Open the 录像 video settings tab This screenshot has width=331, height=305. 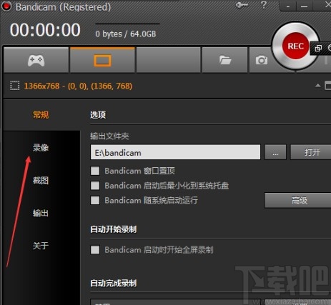(x=41, y=148)
